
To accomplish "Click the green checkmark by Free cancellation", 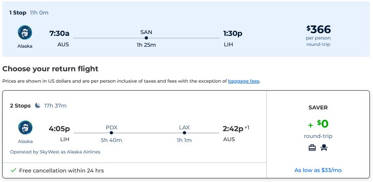I will (14, 170).
